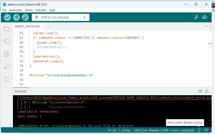Screen dimensions: 215x134
Task: Click the 'netserver.loop();' code line
Action: point(48,61)
